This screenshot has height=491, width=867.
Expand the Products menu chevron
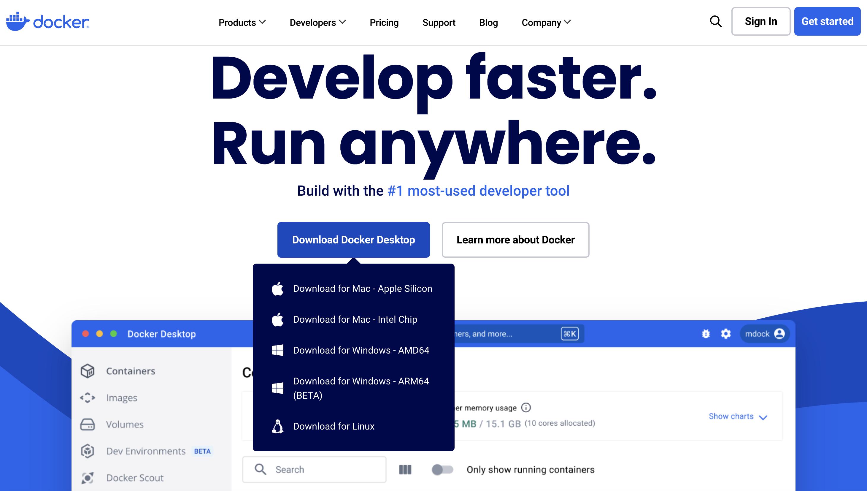point(263,22)
